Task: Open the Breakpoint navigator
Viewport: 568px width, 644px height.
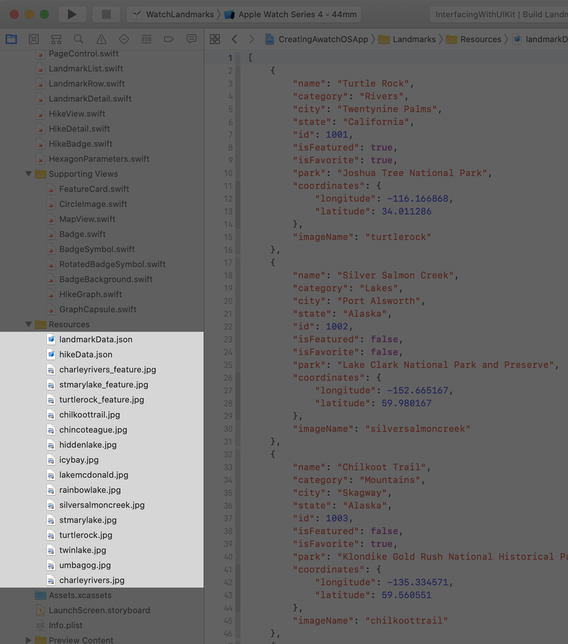Action: point(169,39)
